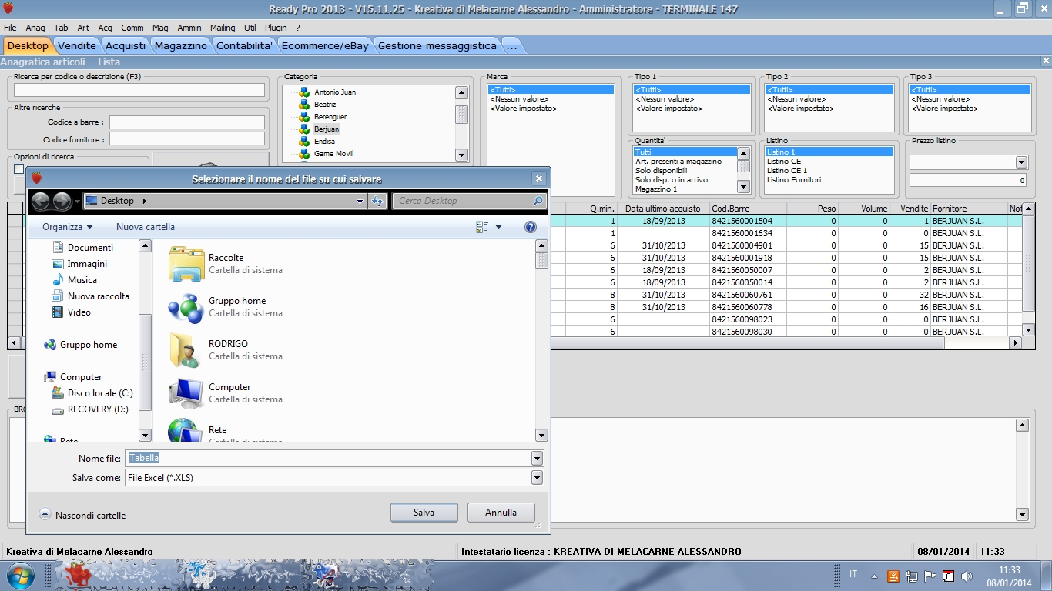Open Action Center flag in tray
The height and width of the screenshot is (591, 1052).
(930, 576)
